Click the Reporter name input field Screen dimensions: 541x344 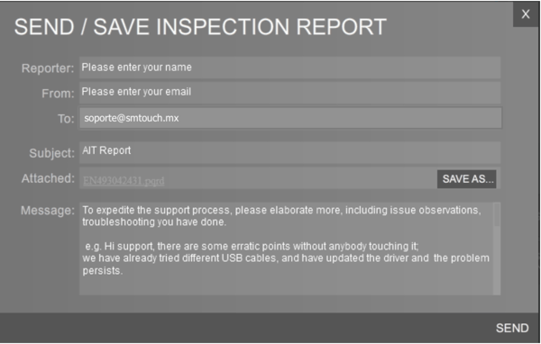(x=289, y=68)
